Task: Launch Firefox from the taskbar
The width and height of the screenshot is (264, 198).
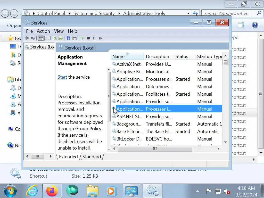Action: (52, 191)
